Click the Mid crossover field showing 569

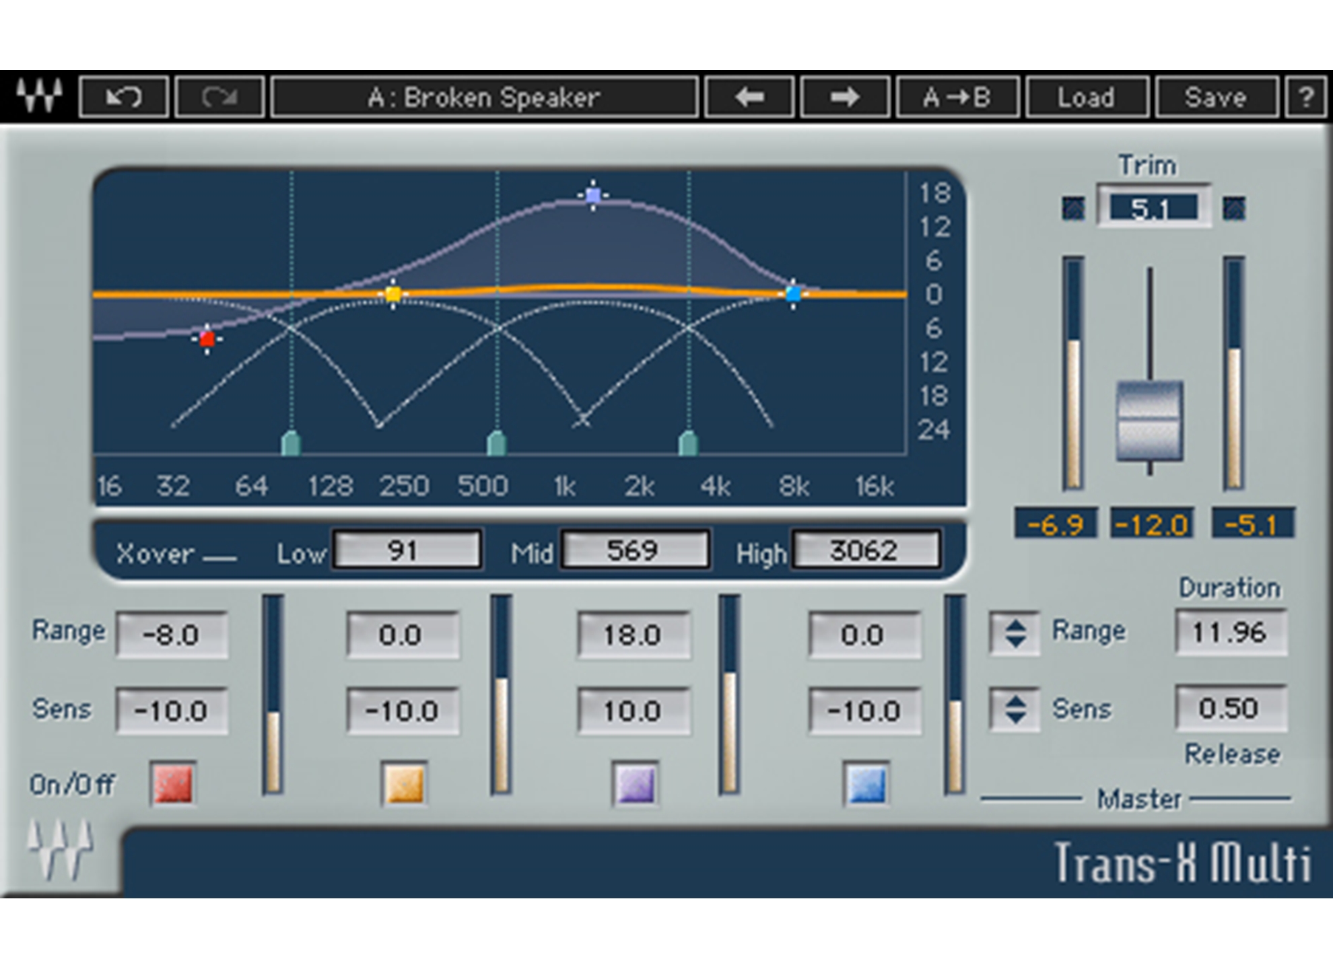coord(634,550)
